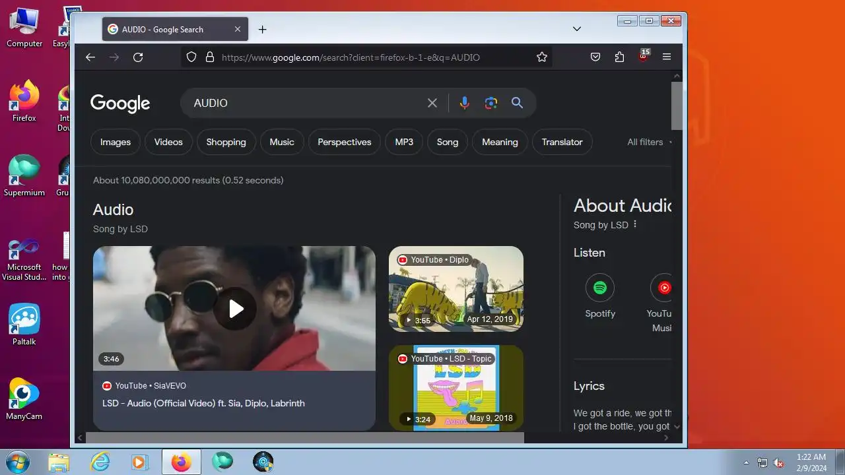Select the ManyCam desktop shortcut
845x475 pixels.
coord(24,399)
